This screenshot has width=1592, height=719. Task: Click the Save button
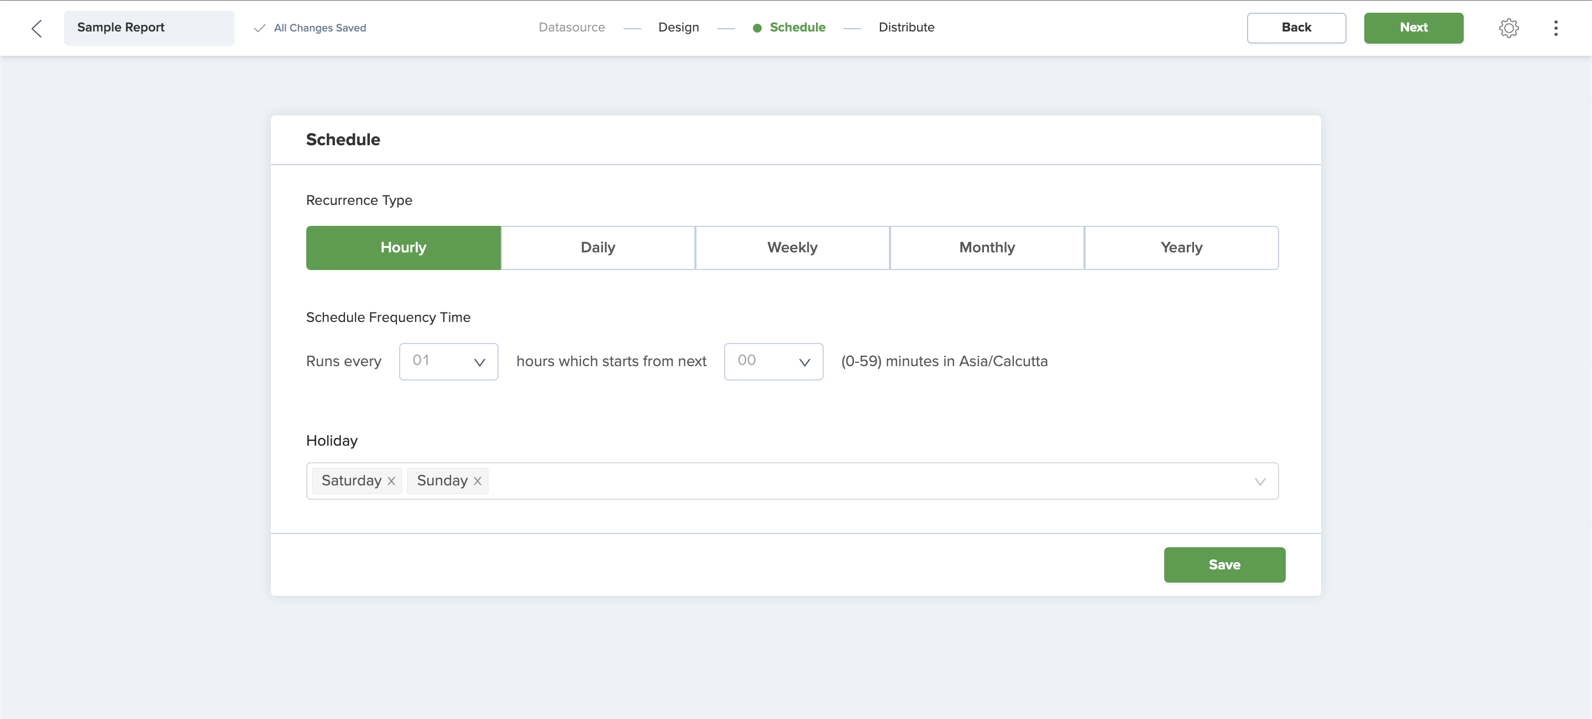[1224, 564]
